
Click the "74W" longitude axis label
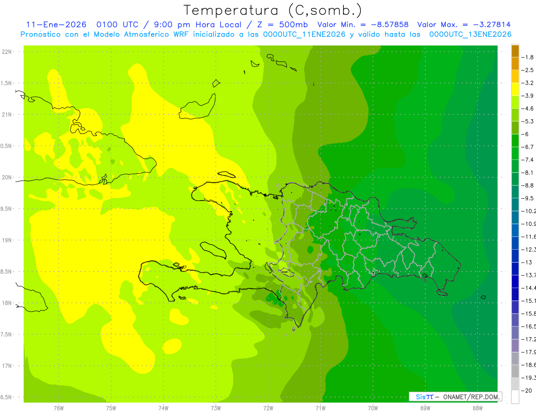[x=163, y=408]
